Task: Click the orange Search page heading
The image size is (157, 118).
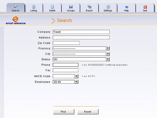Action: coord(64,20)
